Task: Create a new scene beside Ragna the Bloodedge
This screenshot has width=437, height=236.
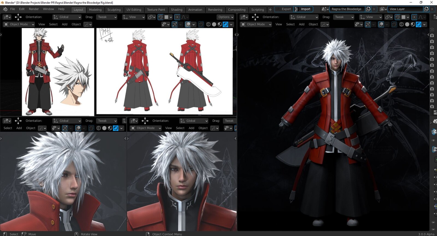Action: 368,9
